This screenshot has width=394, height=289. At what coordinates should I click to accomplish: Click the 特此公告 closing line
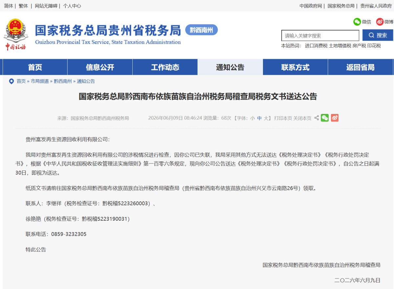(36, 250)
